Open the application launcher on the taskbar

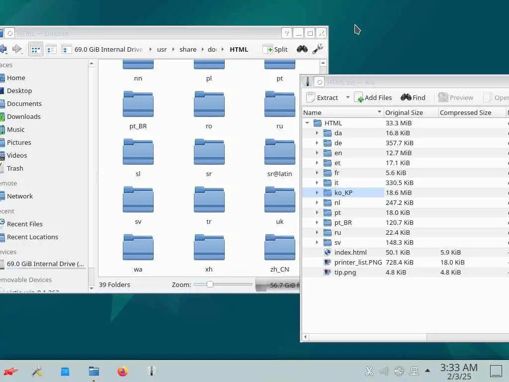[11, 371]
